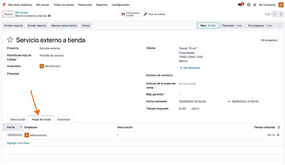Click the Empleado column header
The width and height of the screenshot is (285, 165).
(31, 127)
